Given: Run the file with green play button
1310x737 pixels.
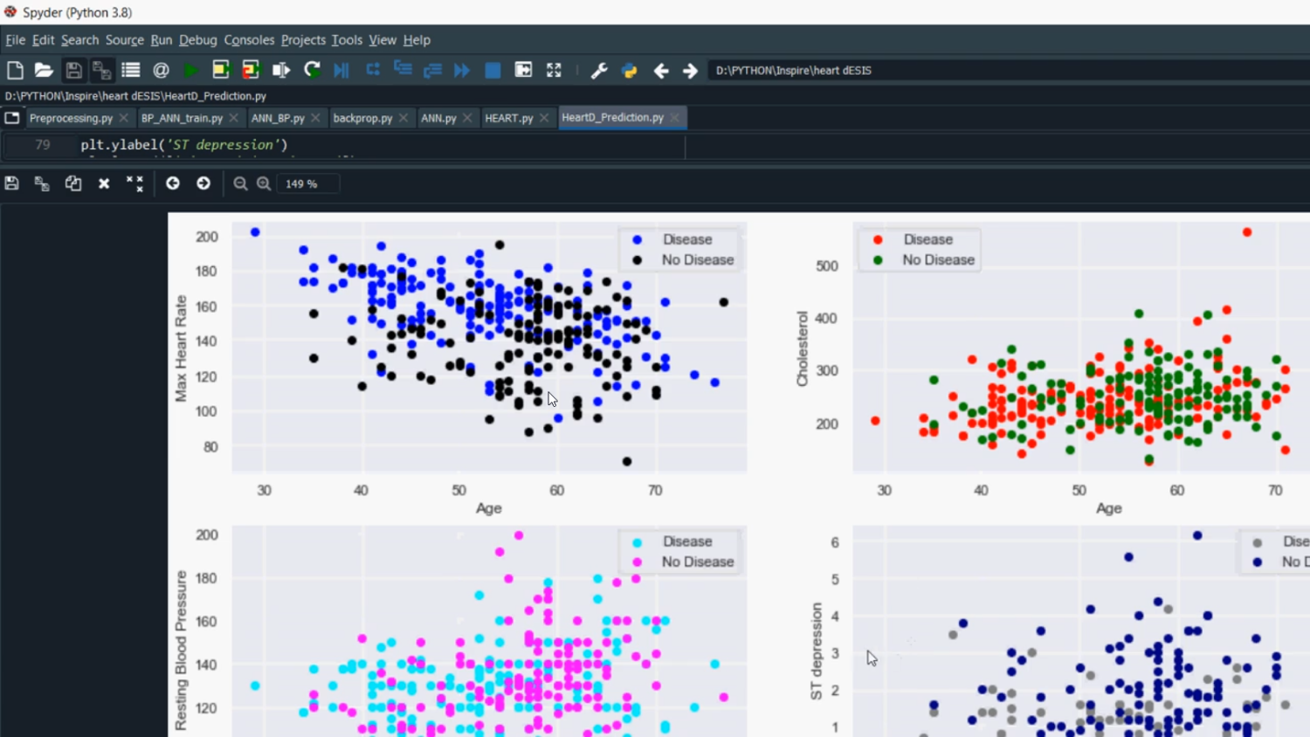Looking at the screenshot, I should [190, 71].
